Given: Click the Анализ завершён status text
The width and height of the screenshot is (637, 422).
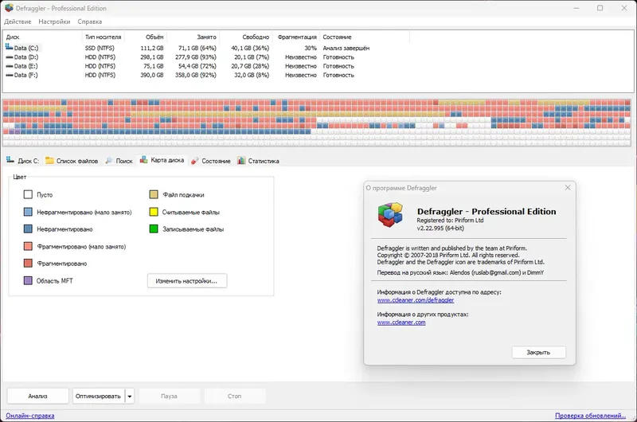Looking at the screenshot, I should tap(346, 48).
